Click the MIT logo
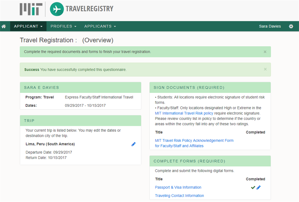299x202 pixels. click(x=31, y=9)
